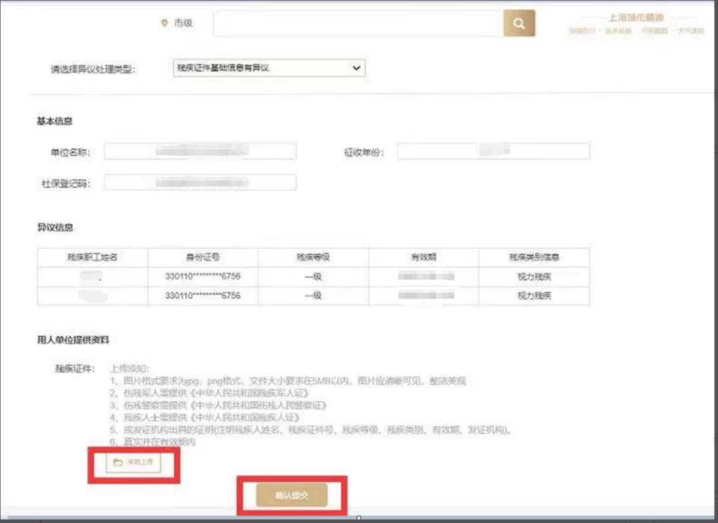Click the 单位名称 input field
This screenshot has height=523, width=718.
point(200,152)
